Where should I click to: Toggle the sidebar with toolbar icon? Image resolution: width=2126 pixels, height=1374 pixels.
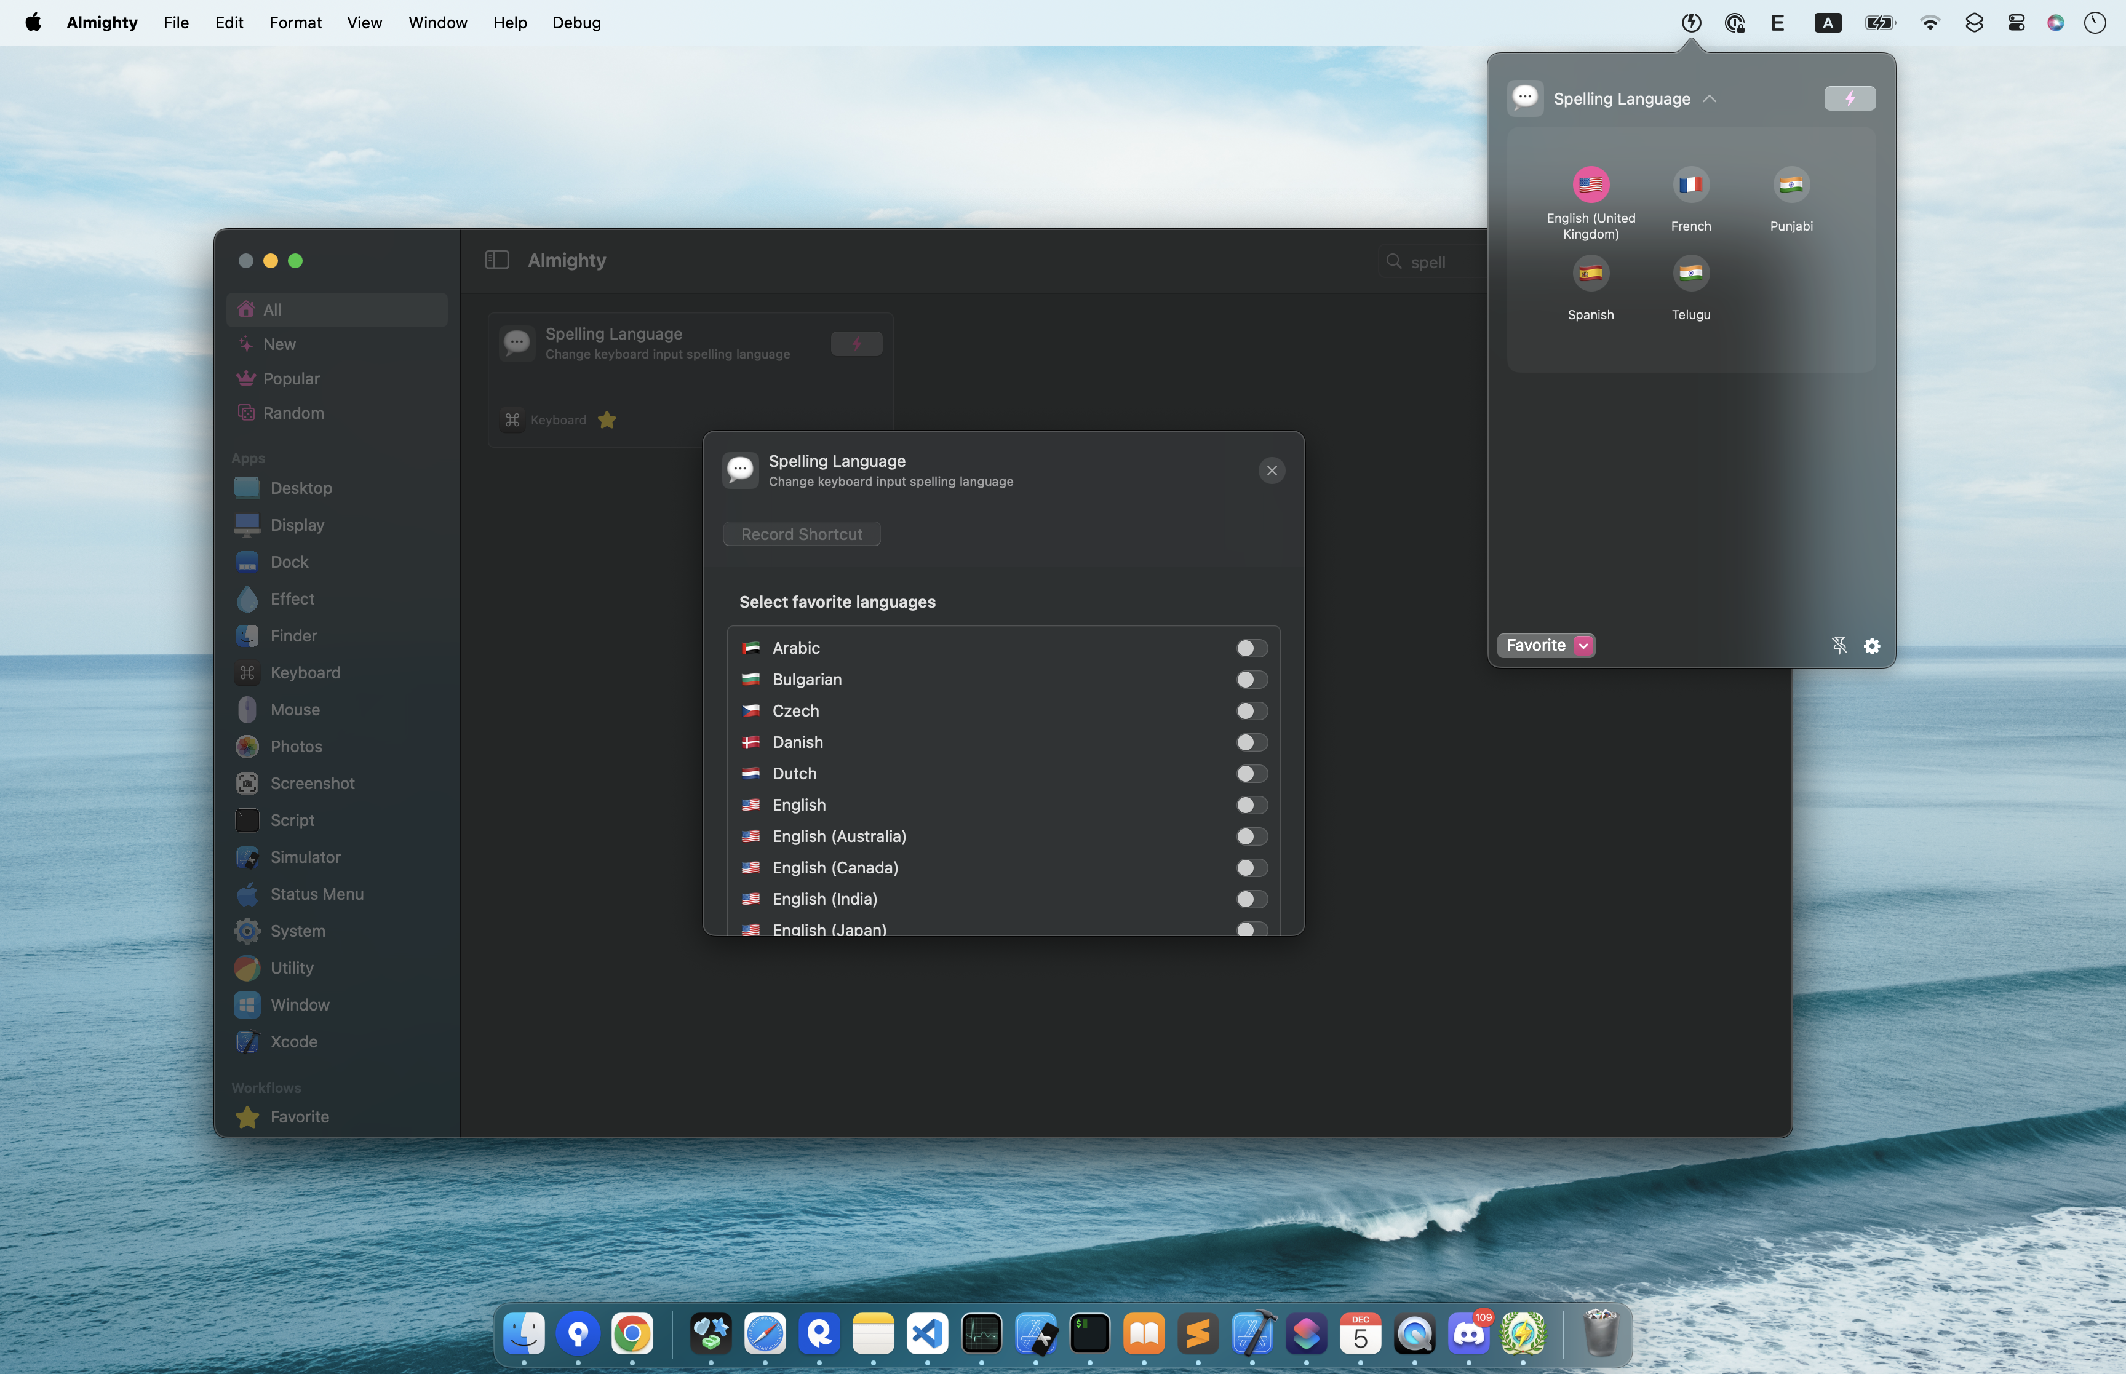coord(497,260)
